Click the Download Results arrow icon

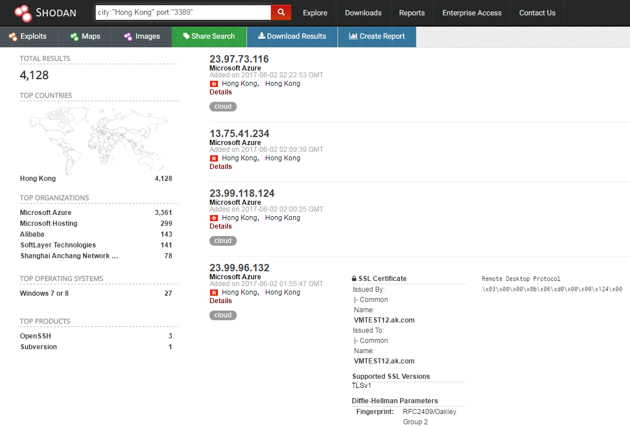point(262,36)
